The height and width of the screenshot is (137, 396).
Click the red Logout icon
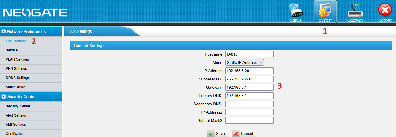(385, 11)
